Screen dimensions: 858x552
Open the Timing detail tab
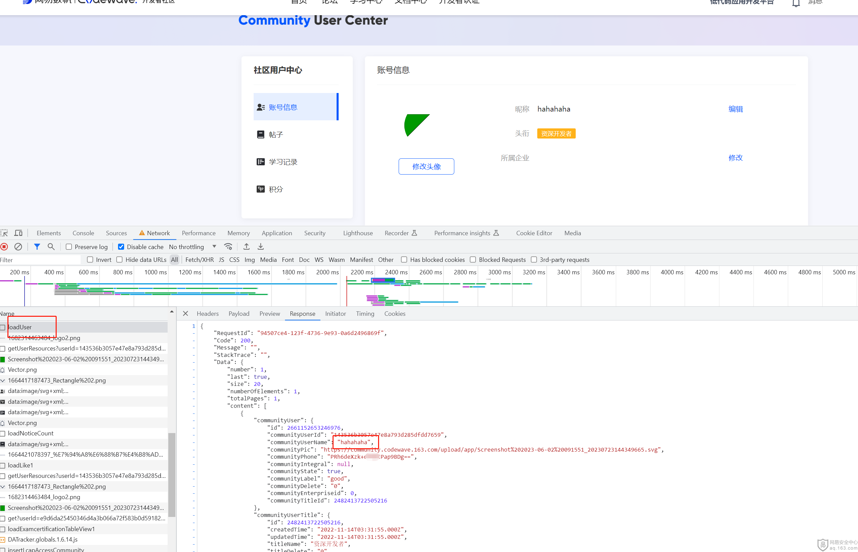click(x=365, y=314)
